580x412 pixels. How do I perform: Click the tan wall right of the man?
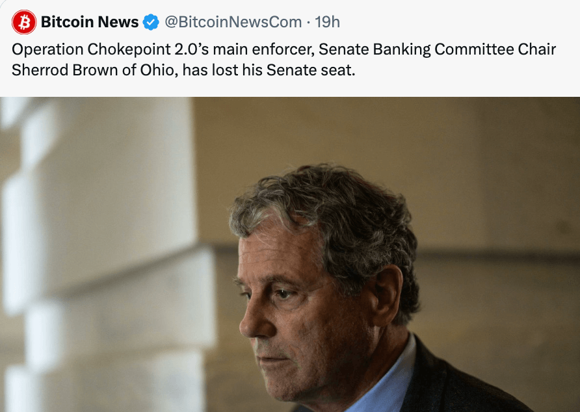[507, 195]
